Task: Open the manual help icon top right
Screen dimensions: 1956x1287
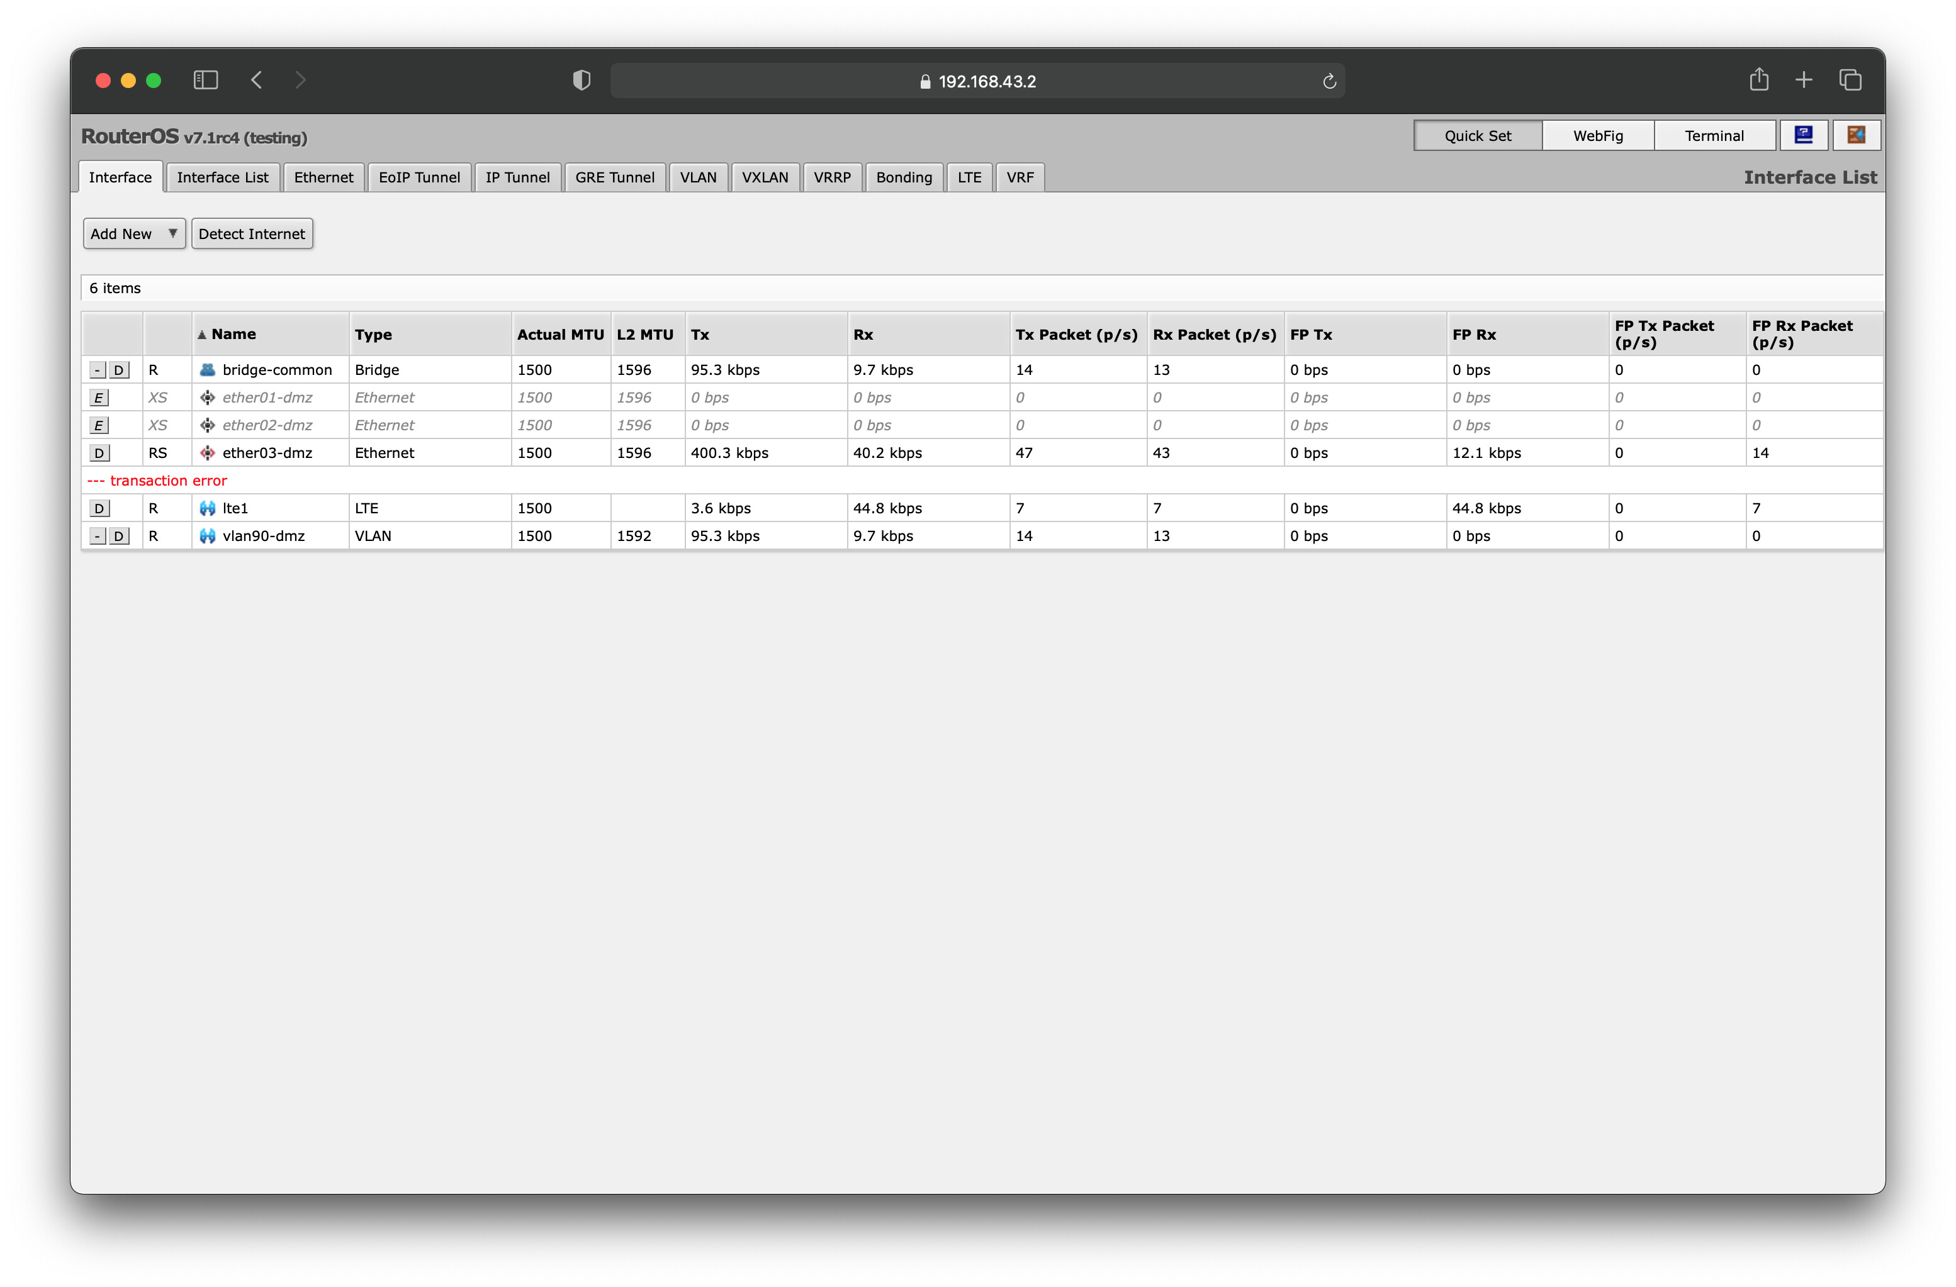Action: click(x=1803, y=135)
